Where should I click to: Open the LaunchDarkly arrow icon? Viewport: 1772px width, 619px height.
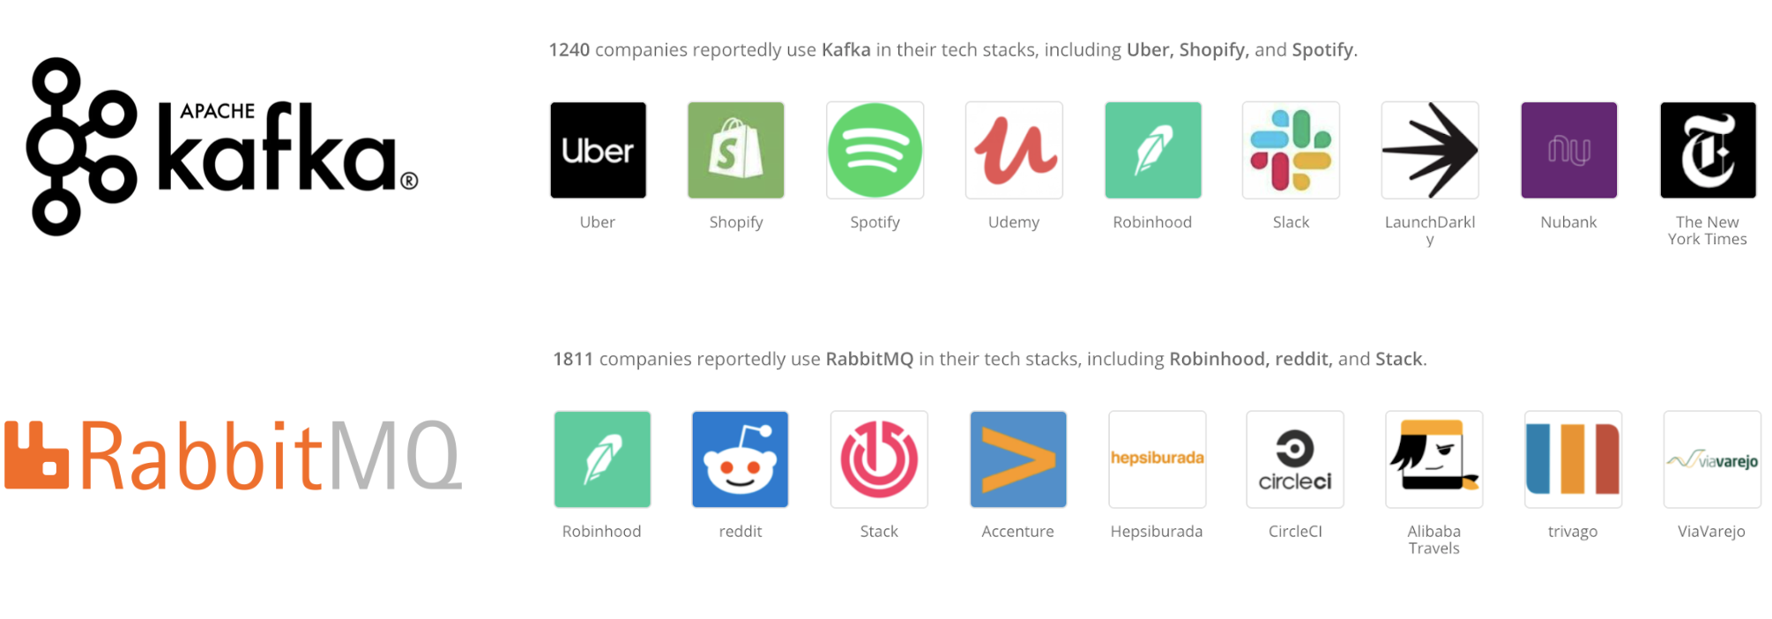tap(1430, 150)
